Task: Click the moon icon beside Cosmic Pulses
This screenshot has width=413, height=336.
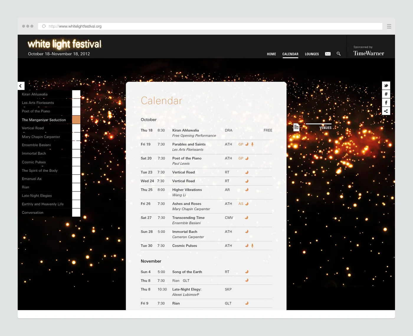Action: (247, 245)
